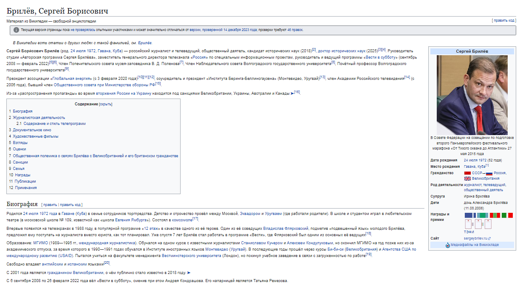
Task: Click the USSR flag icon in infobox
Action: pyautogui.click(x=467, y=173)
